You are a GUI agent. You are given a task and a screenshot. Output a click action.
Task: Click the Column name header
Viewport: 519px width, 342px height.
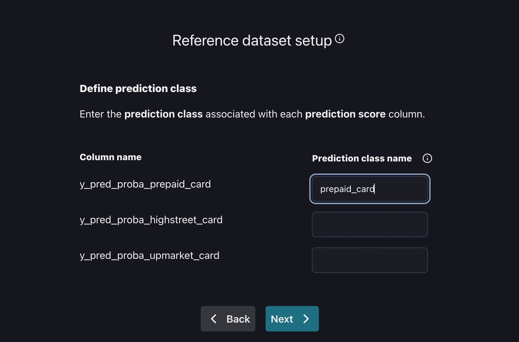[x=110, y=157]
